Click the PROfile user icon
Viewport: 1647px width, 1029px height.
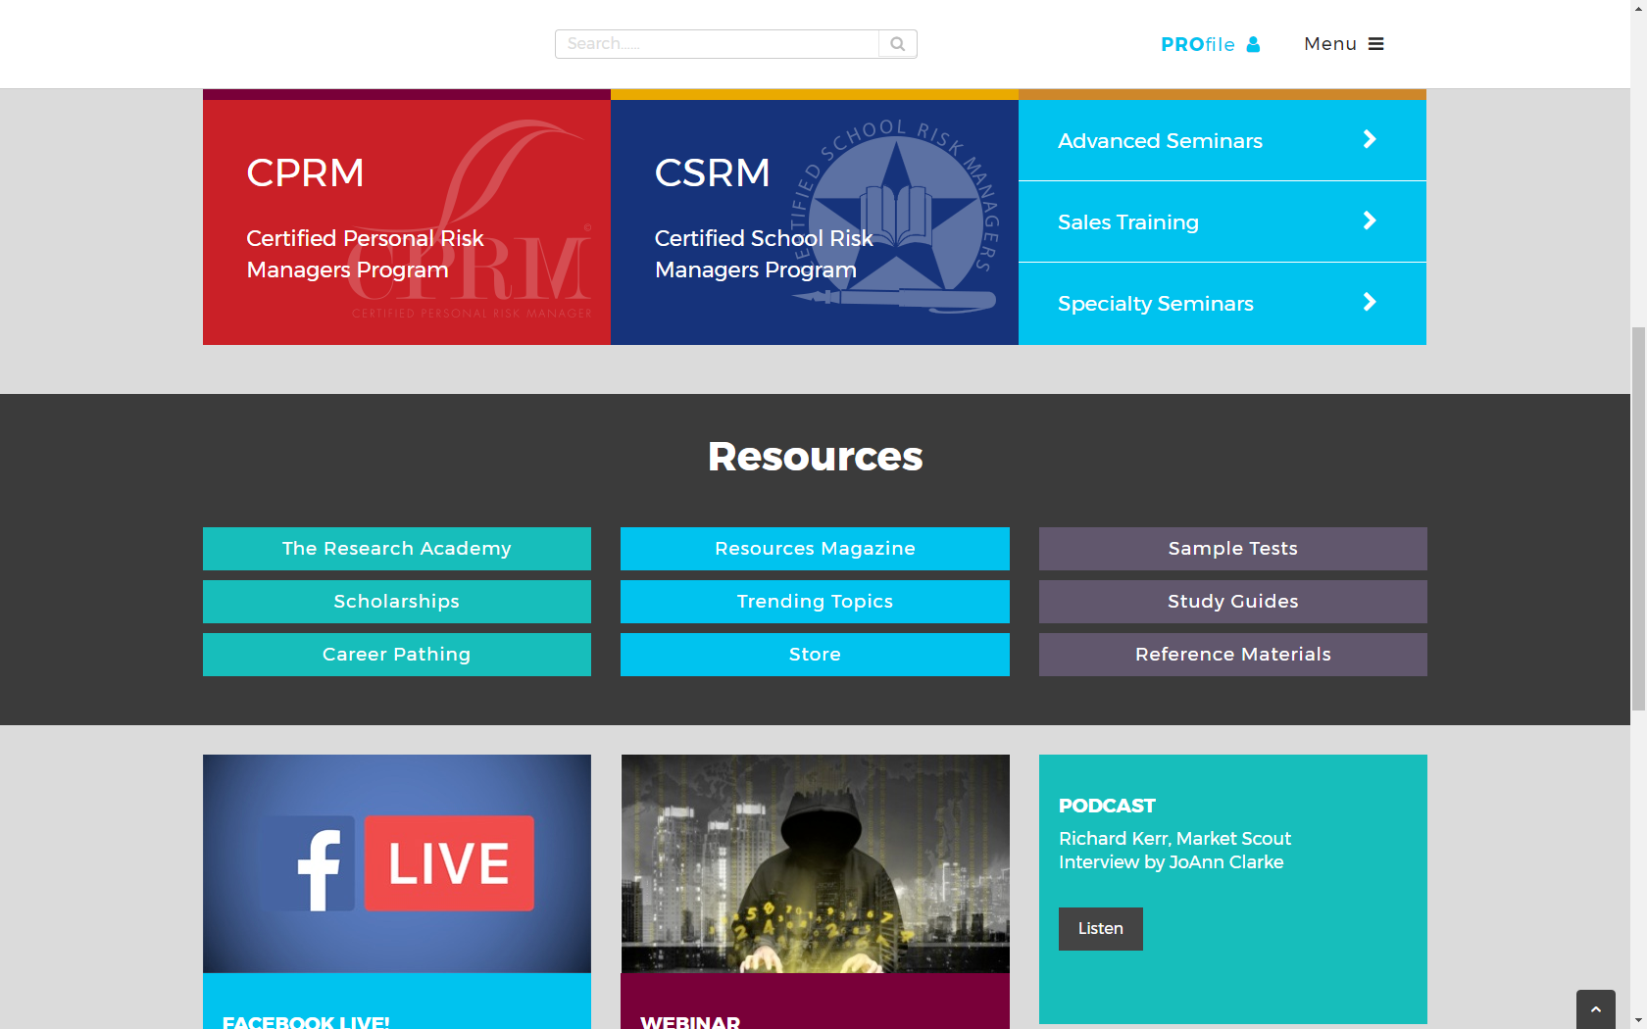click(x=1253, y=44)
